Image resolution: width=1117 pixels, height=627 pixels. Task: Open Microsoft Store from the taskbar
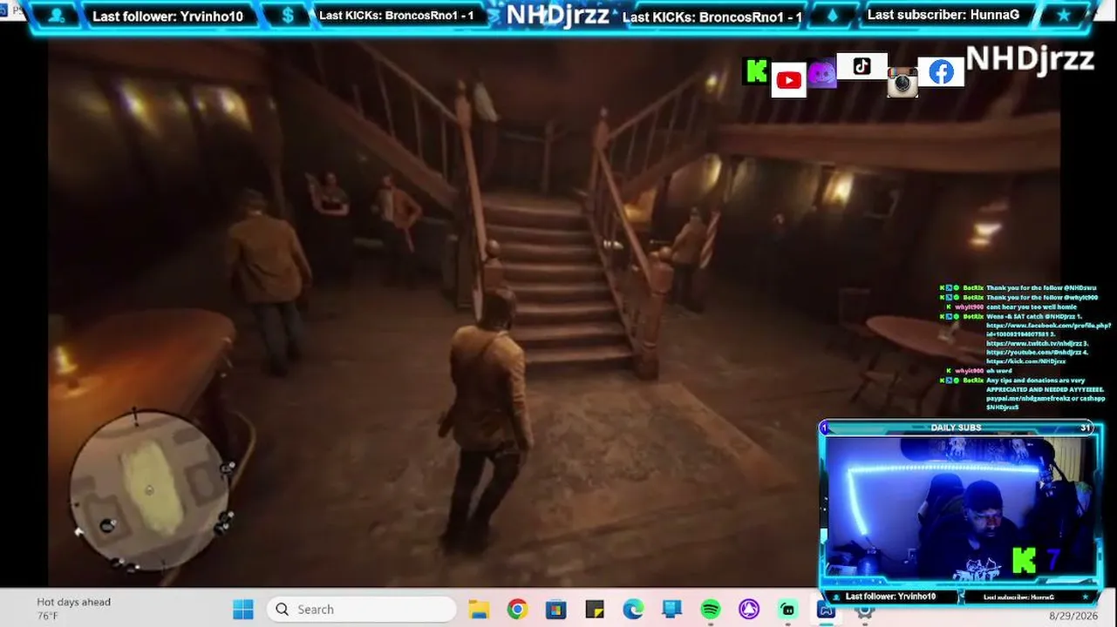pos(555,610)
